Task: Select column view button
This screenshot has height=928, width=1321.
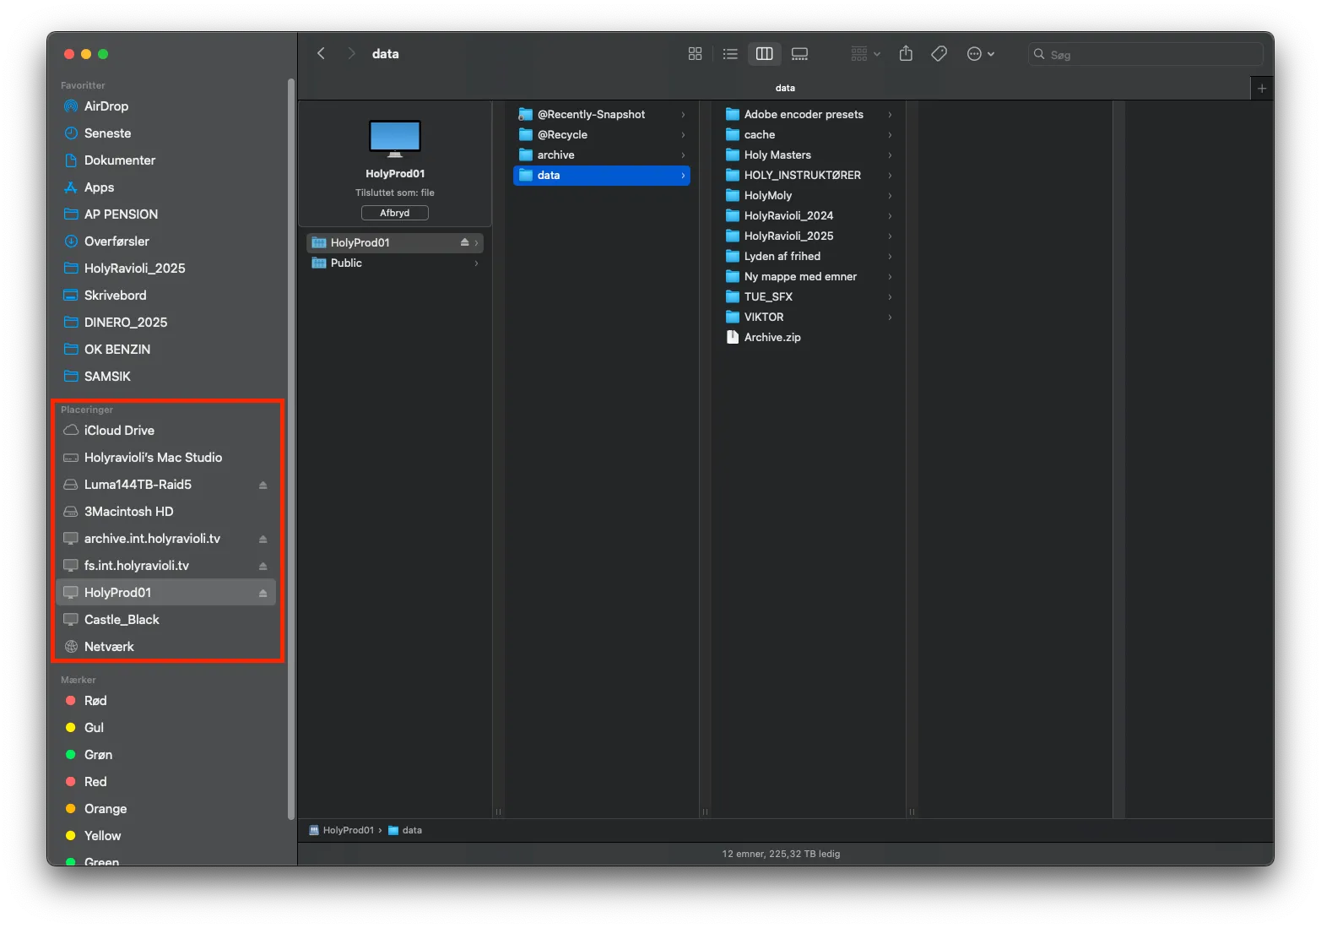Action: click(765, 54)
